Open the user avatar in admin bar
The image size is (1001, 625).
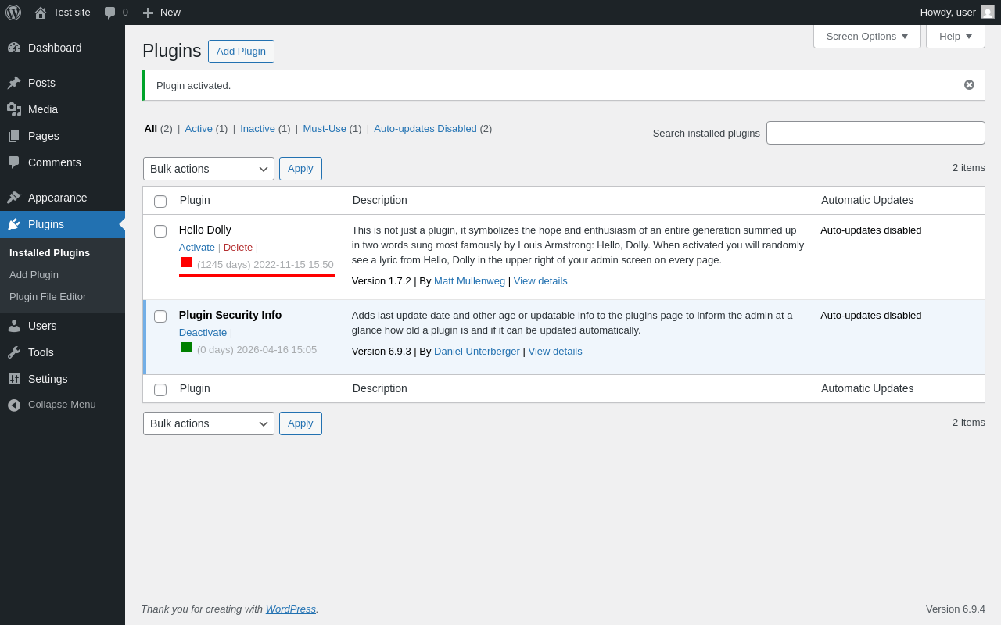tap(988, 12)
